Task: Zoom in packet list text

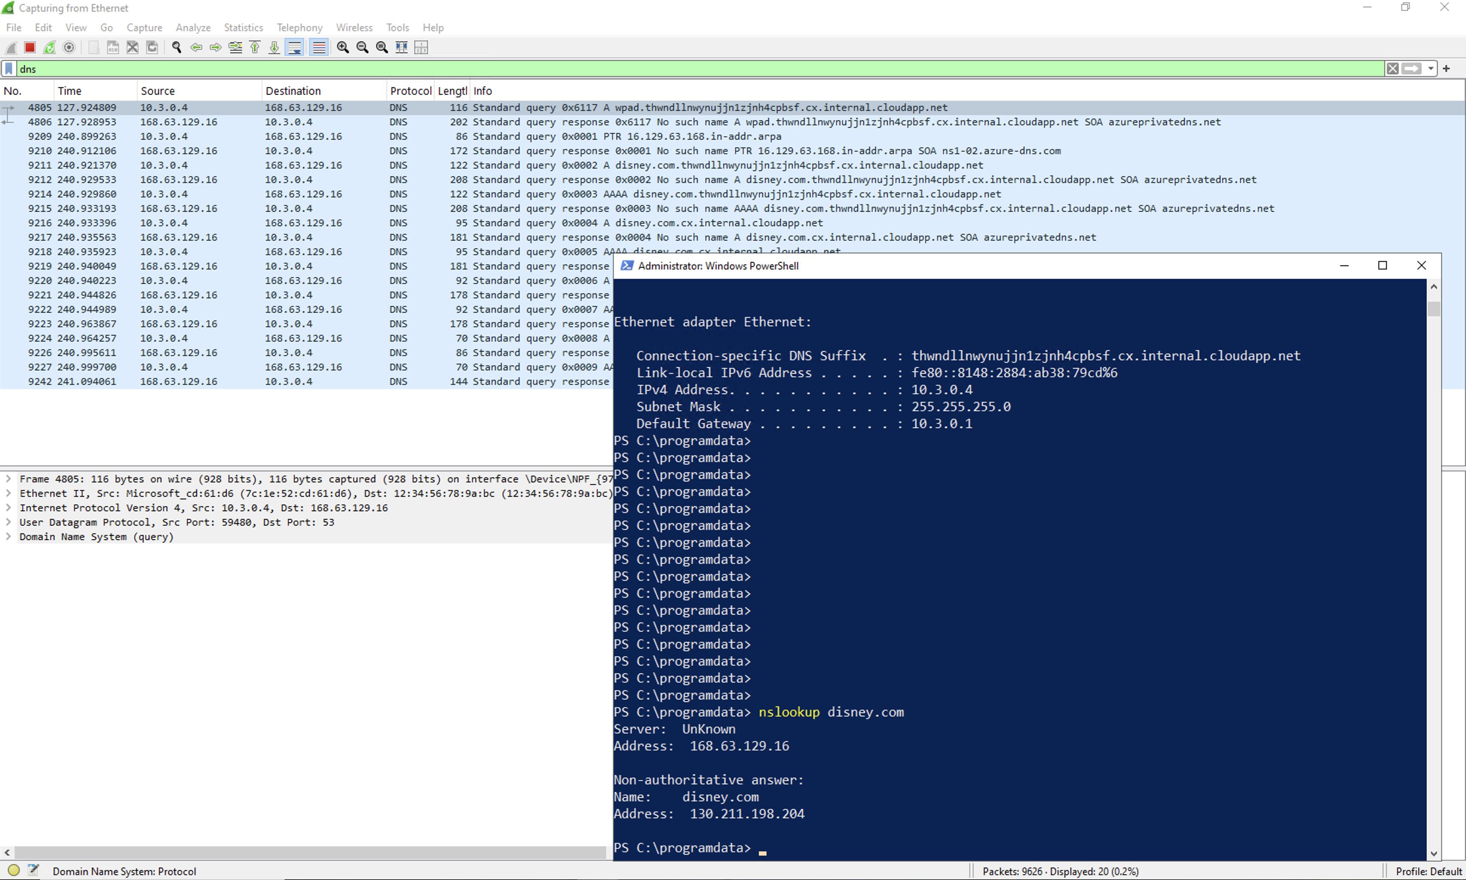Action: 343,48
